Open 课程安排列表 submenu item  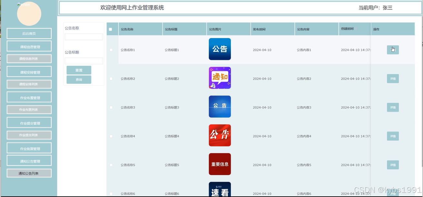point(29,84)
